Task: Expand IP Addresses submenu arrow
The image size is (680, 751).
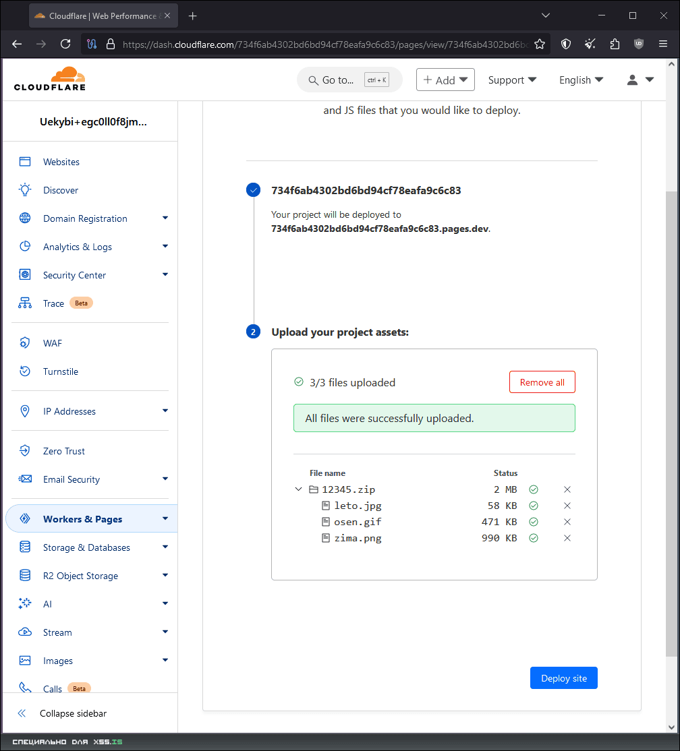Action: (165, 411)
